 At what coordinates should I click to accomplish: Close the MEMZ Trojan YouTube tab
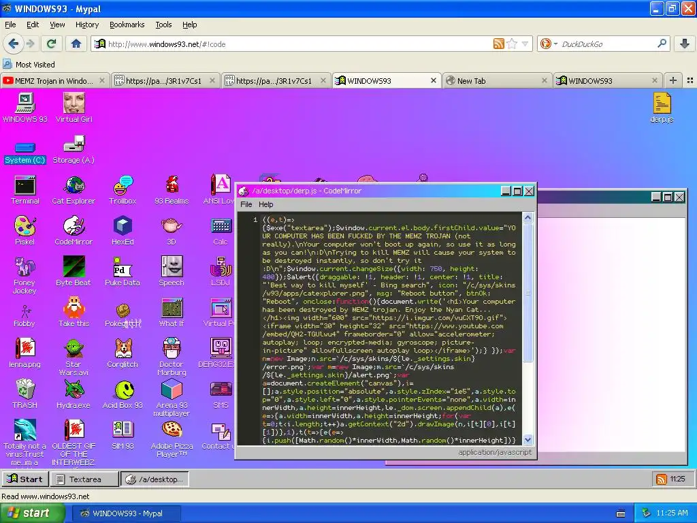102,80
